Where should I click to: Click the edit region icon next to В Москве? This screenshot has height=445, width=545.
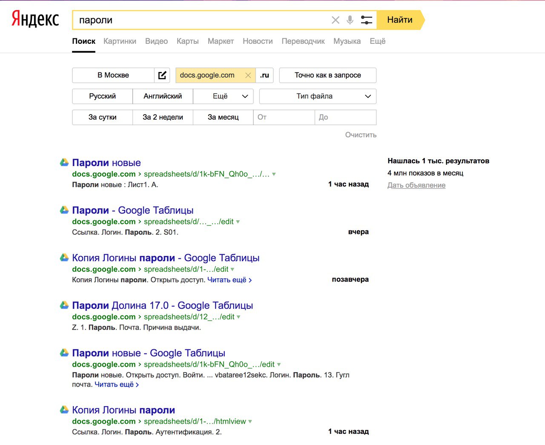click(x=162, y=75)
